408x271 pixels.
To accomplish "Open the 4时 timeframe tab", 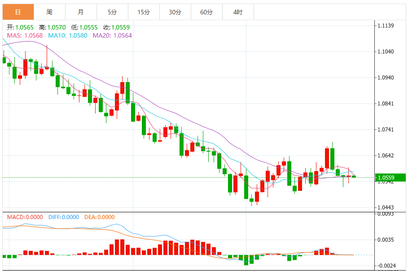I will pyautogui.click(x=238, y=12).
